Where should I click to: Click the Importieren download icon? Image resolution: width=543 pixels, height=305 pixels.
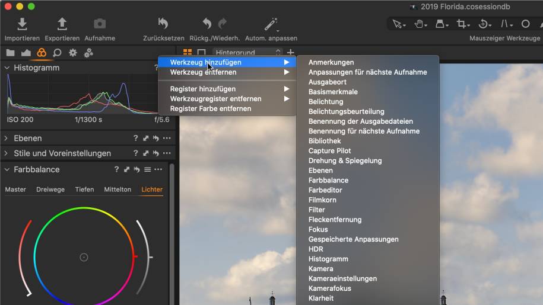22,24
